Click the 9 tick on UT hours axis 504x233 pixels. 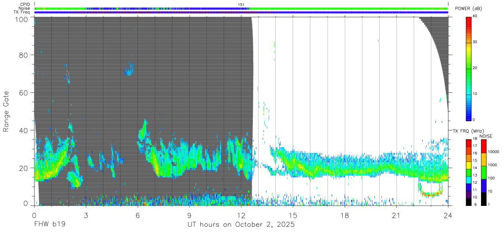[x=190, y=215]
